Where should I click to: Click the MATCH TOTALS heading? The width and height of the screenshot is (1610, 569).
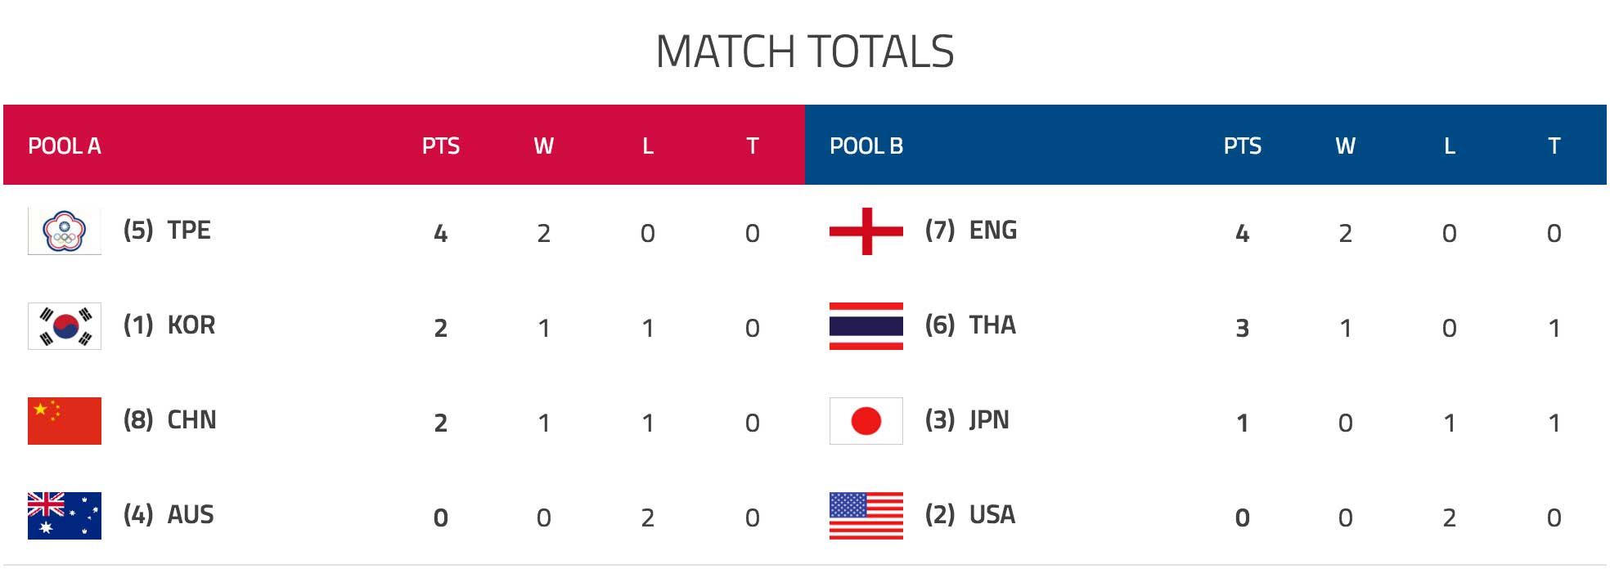coord(805,52)
